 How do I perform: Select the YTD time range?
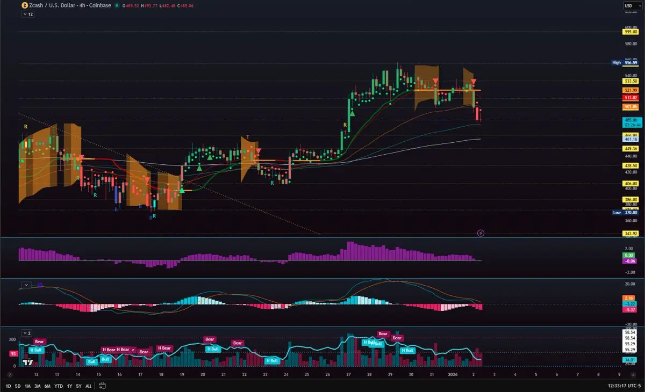[59, 386]
